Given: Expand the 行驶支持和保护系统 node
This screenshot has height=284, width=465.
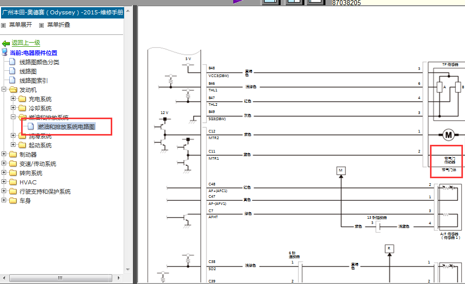Looking at the screenshot, I should coord(4,191).
